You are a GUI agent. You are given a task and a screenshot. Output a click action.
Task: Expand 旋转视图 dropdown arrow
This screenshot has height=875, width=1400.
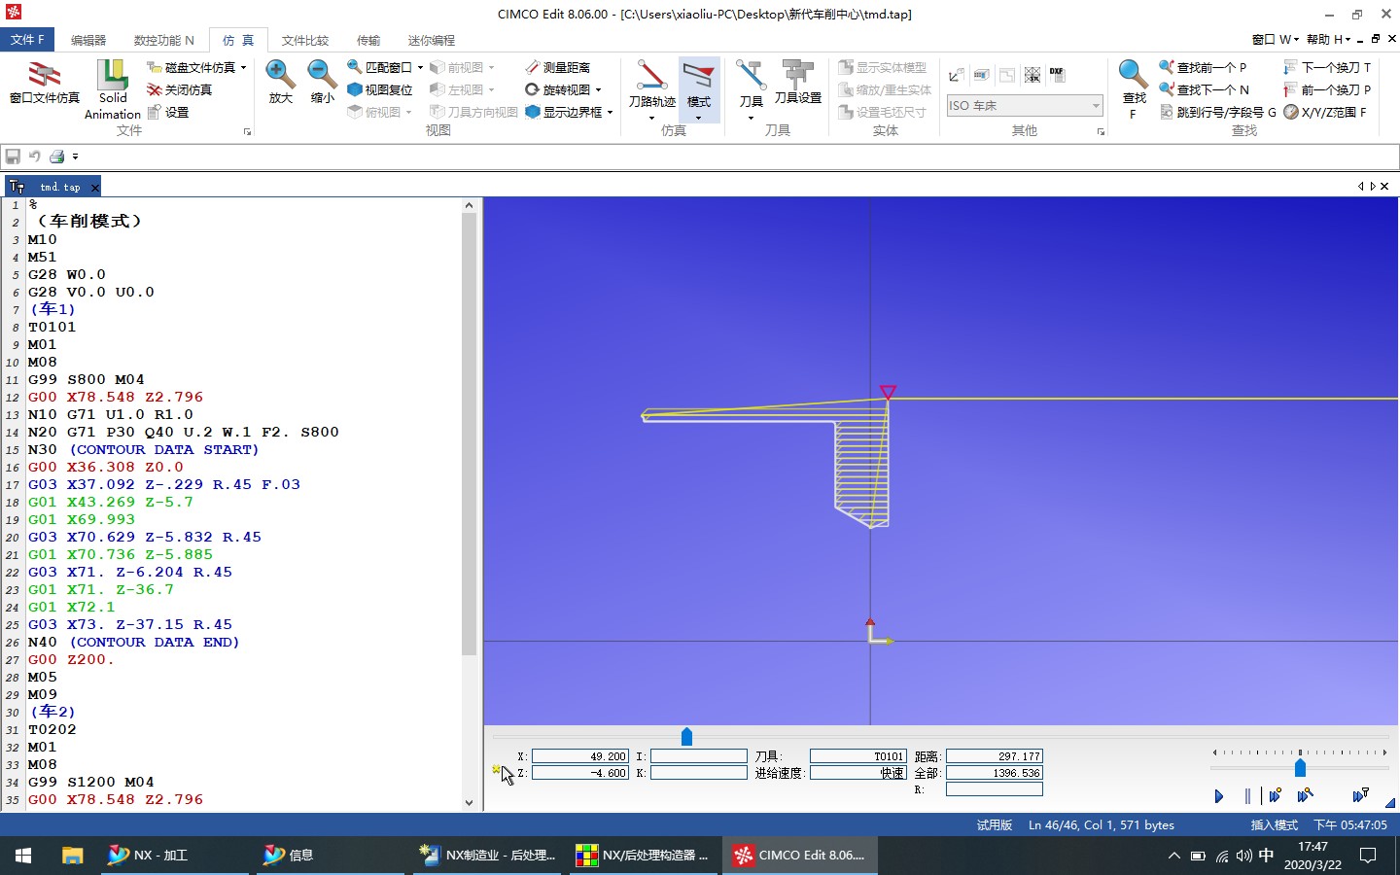pos(598,89)
